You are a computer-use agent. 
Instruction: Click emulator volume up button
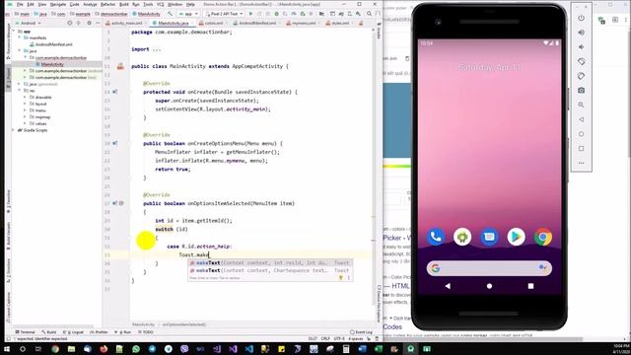pyautogui.click(x=581, y=33)
